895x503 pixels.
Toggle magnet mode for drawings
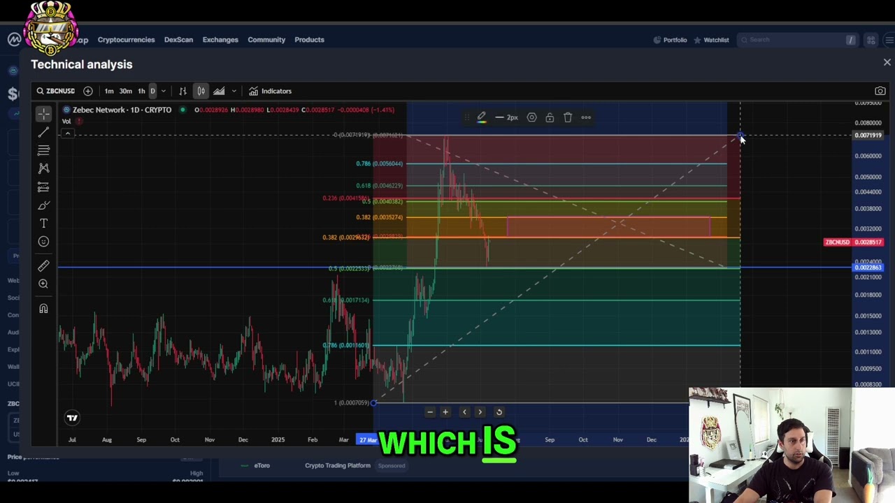(43, 308)
